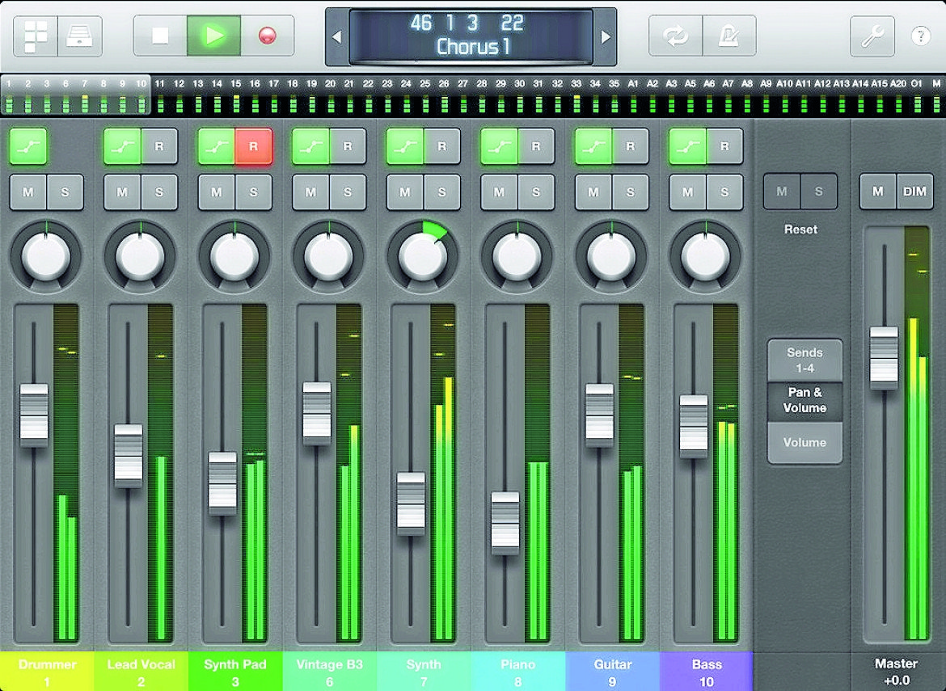Image resolution: width=946 pixels, height=691 pixels.
Task: Solo the Piano channel
Action: [x=536, y=192]
